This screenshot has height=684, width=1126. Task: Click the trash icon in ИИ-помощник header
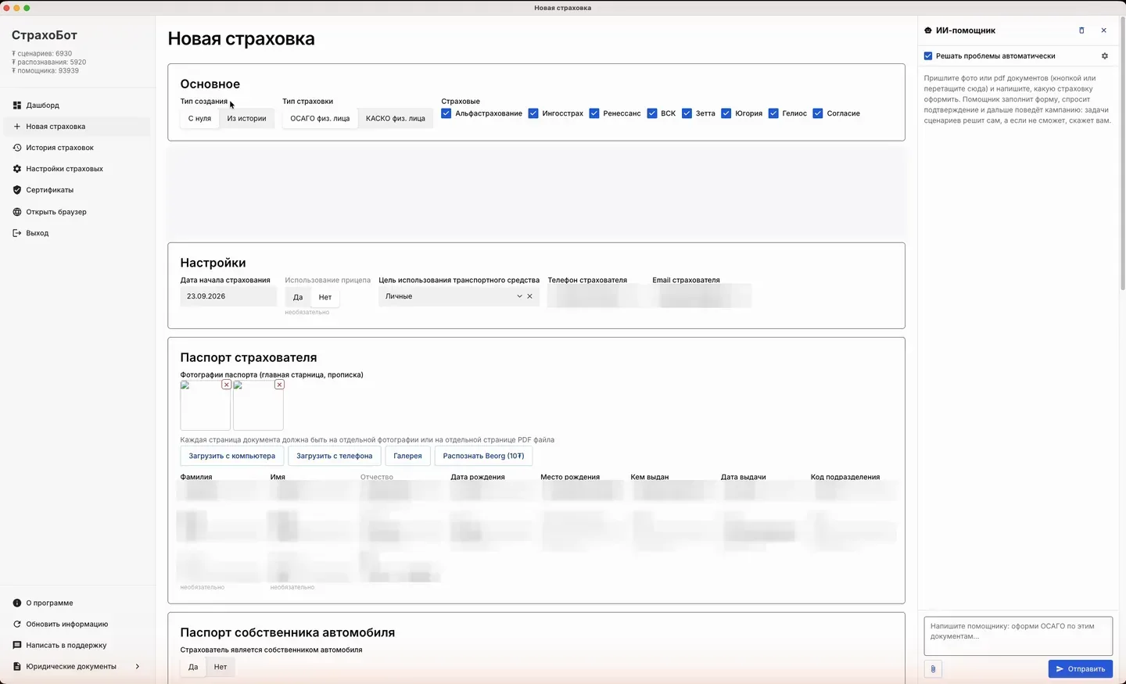1081,30
